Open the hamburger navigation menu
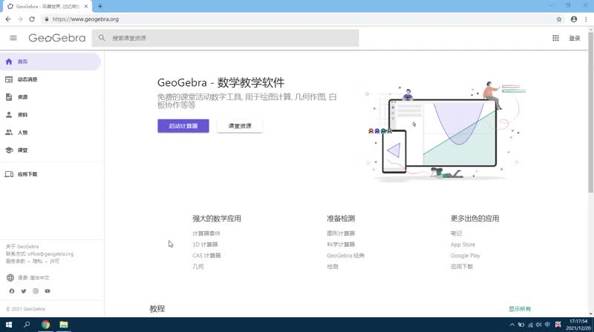 click(13, 38)
